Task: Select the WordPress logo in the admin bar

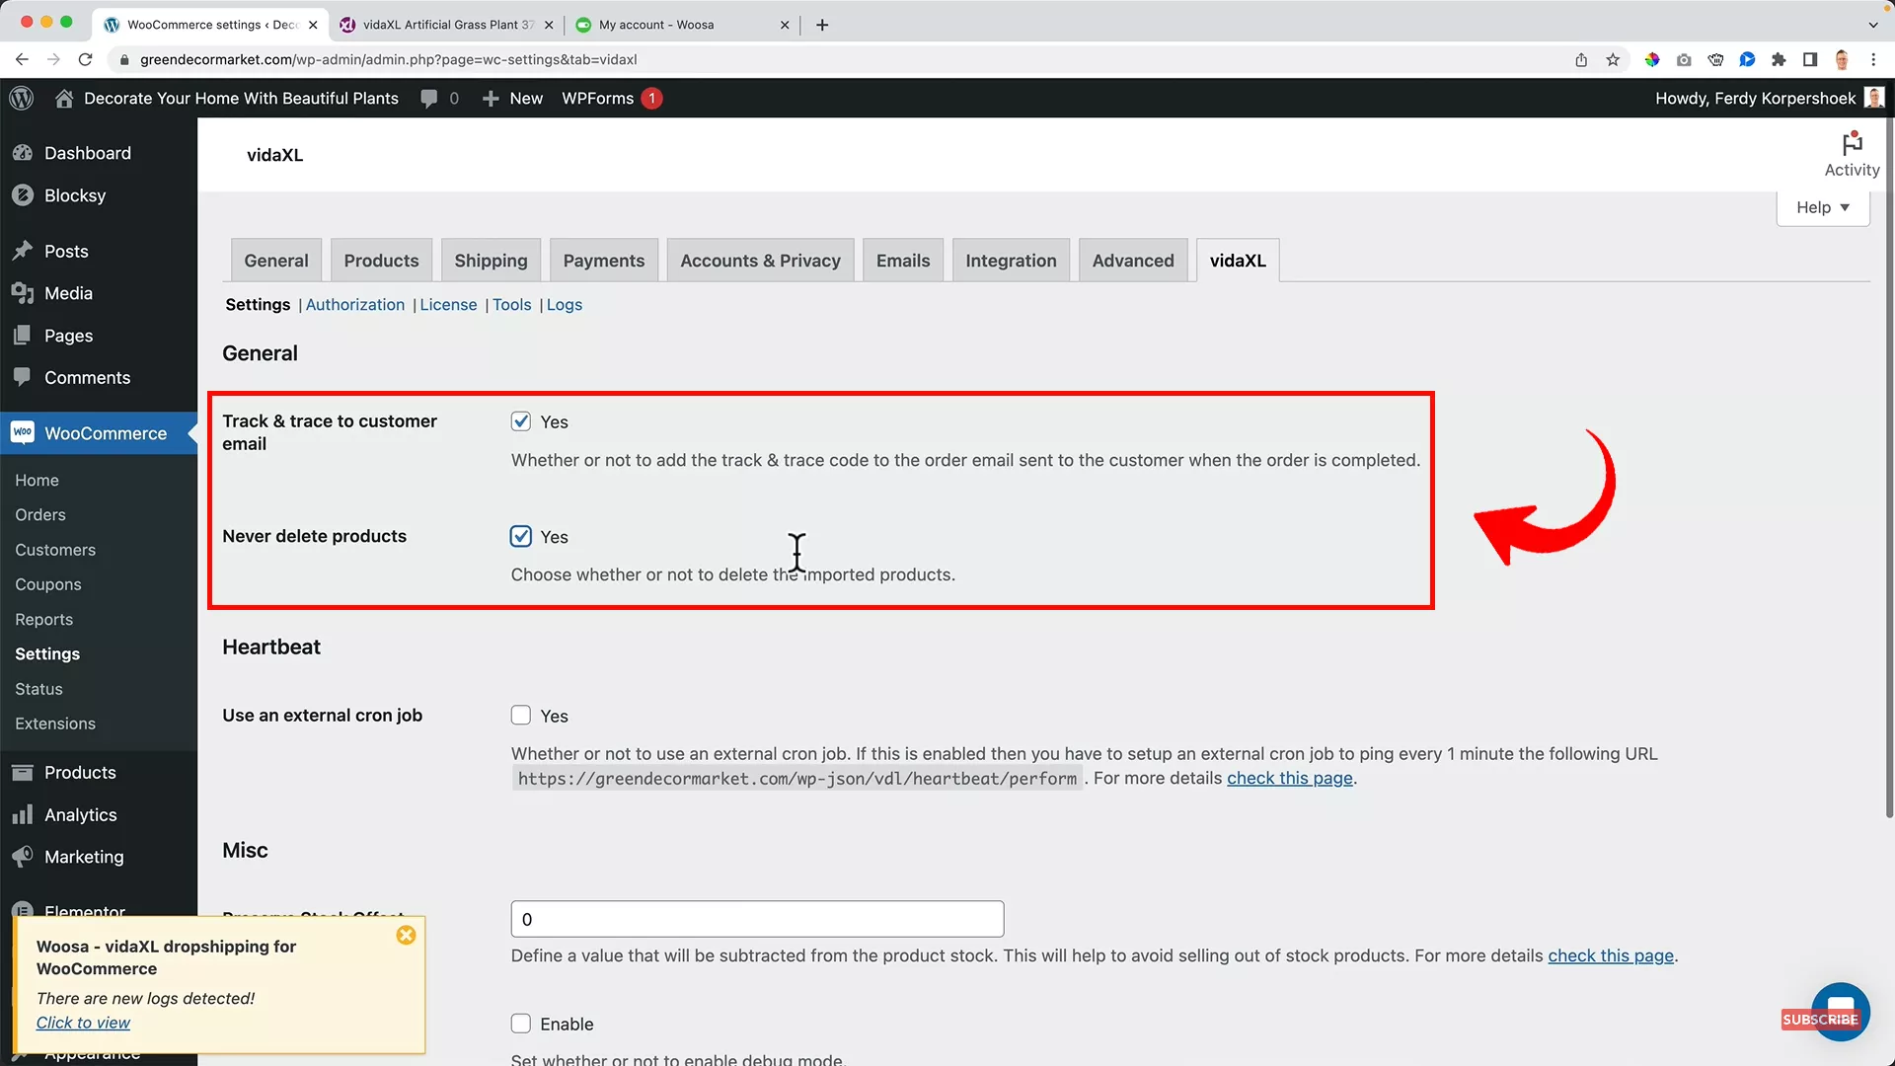Action: tap(21, 98)
